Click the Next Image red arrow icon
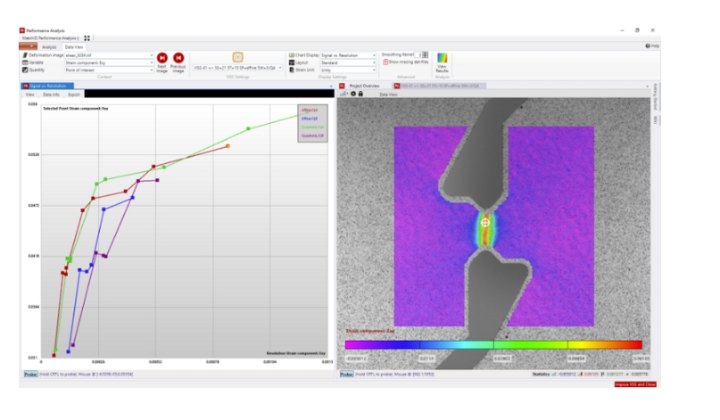Screen dimensions: 720x420 (162, 58)
